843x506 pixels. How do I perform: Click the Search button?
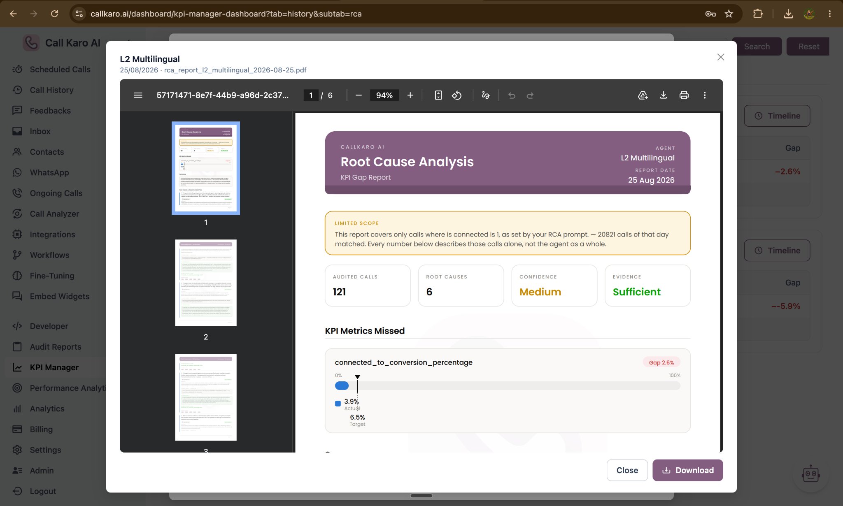tap(757, 46)
